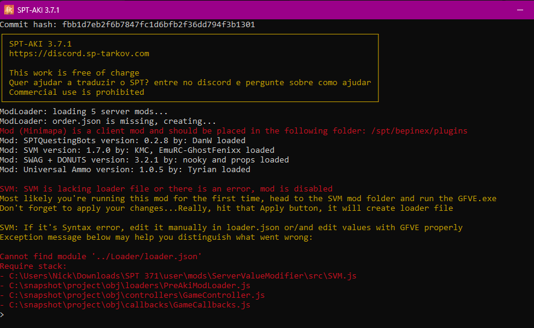534x328 pixels.
Task: Click the SPT-AKI app icon in title bar
Action: (9, 10)
